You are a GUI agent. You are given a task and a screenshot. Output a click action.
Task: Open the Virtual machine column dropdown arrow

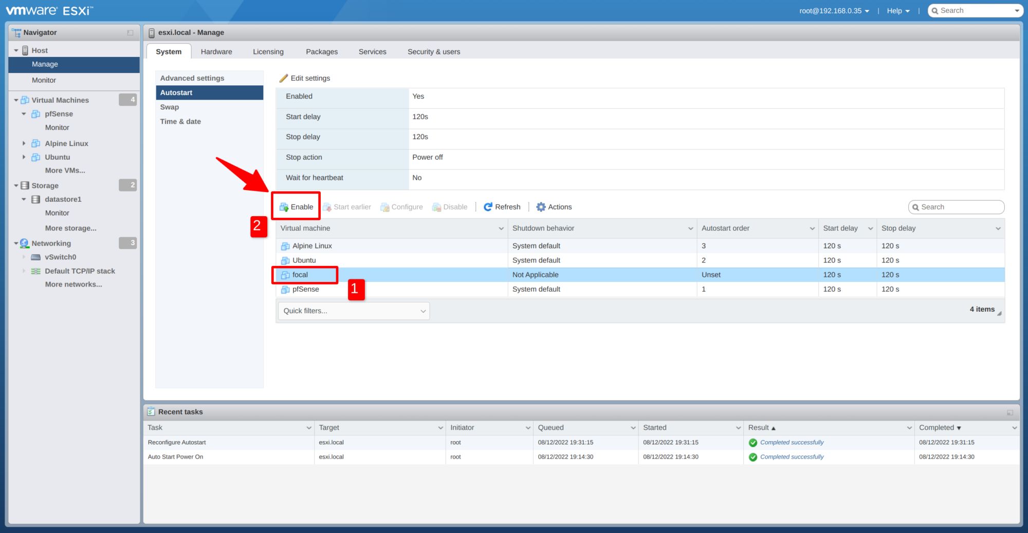[x=501, y=229]
